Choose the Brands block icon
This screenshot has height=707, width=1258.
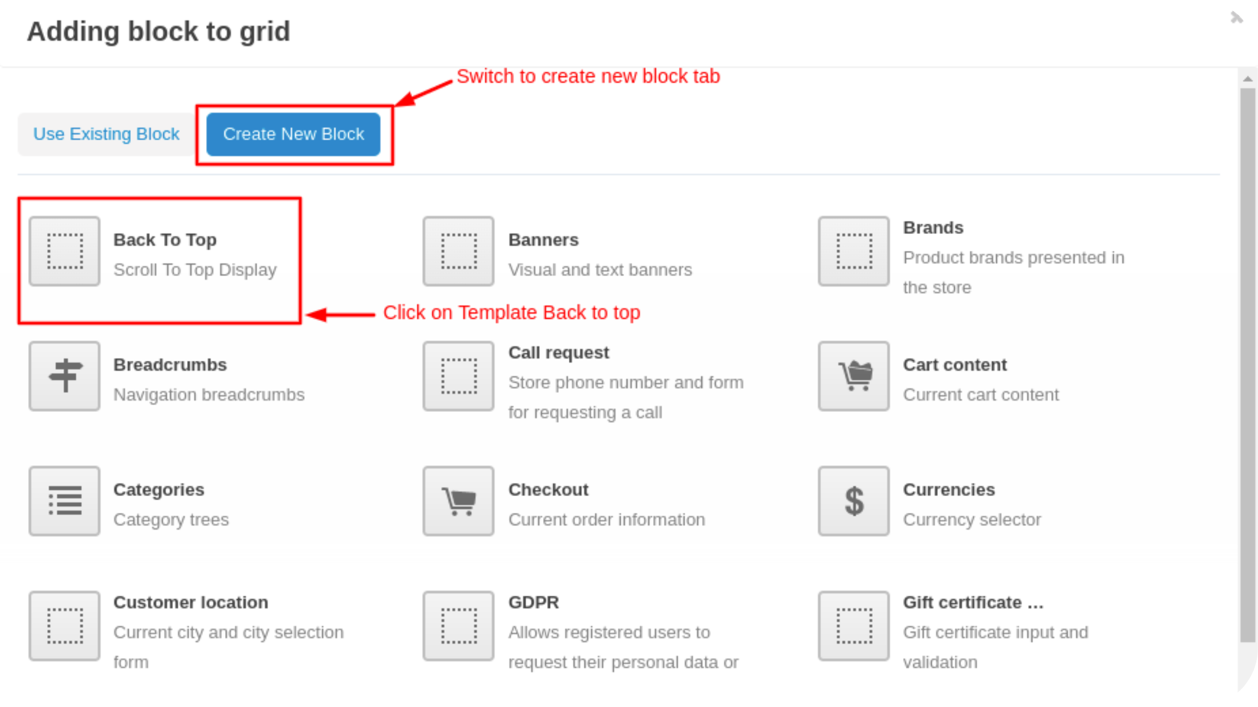[854, 251]
